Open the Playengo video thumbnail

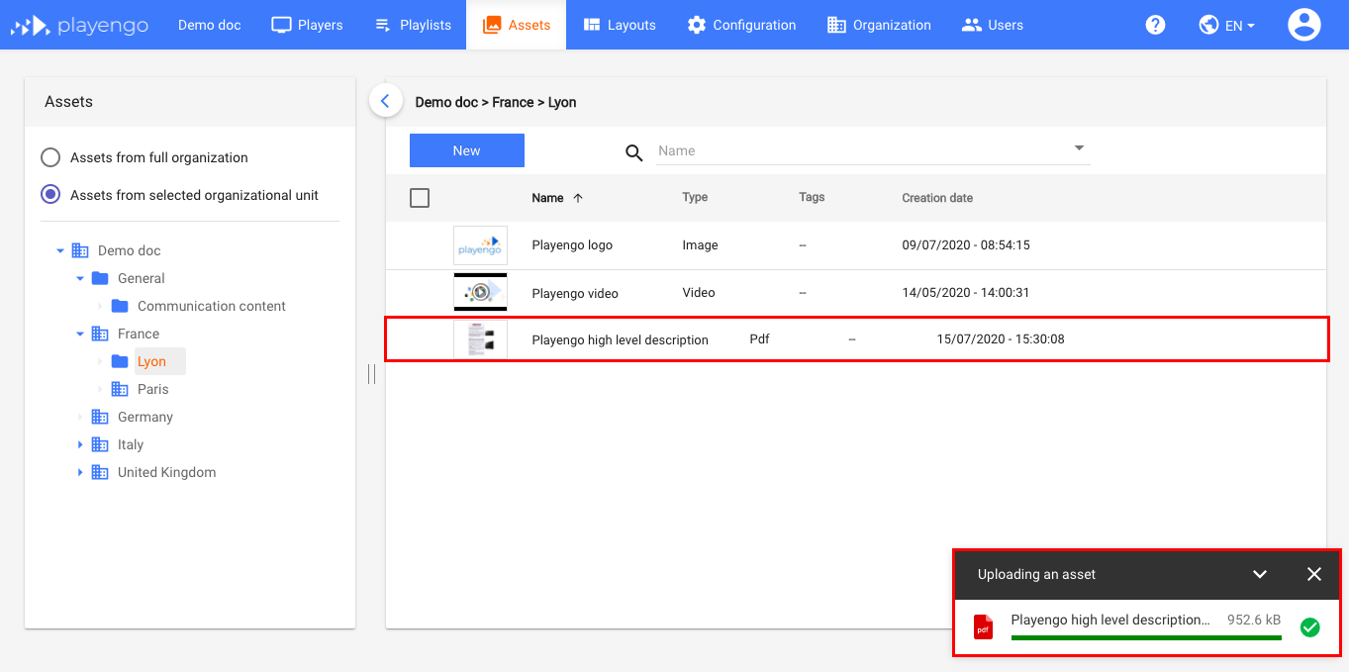click(x=480, y=293)
